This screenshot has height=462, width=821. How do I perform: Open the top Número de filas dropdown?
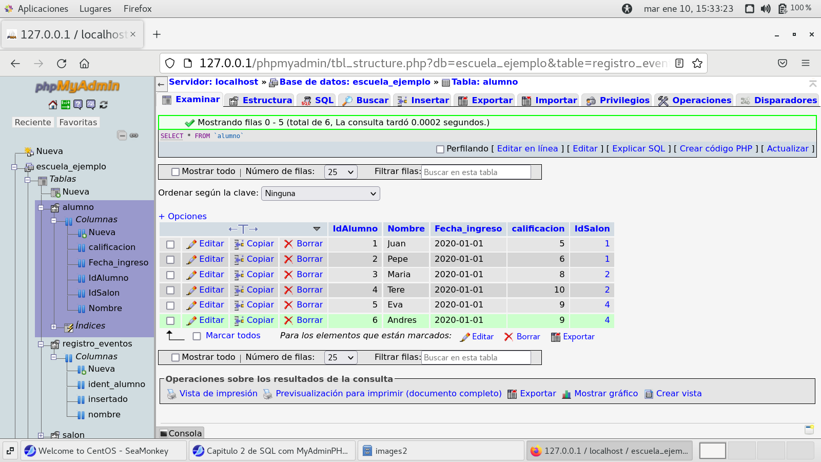(341, 172)
